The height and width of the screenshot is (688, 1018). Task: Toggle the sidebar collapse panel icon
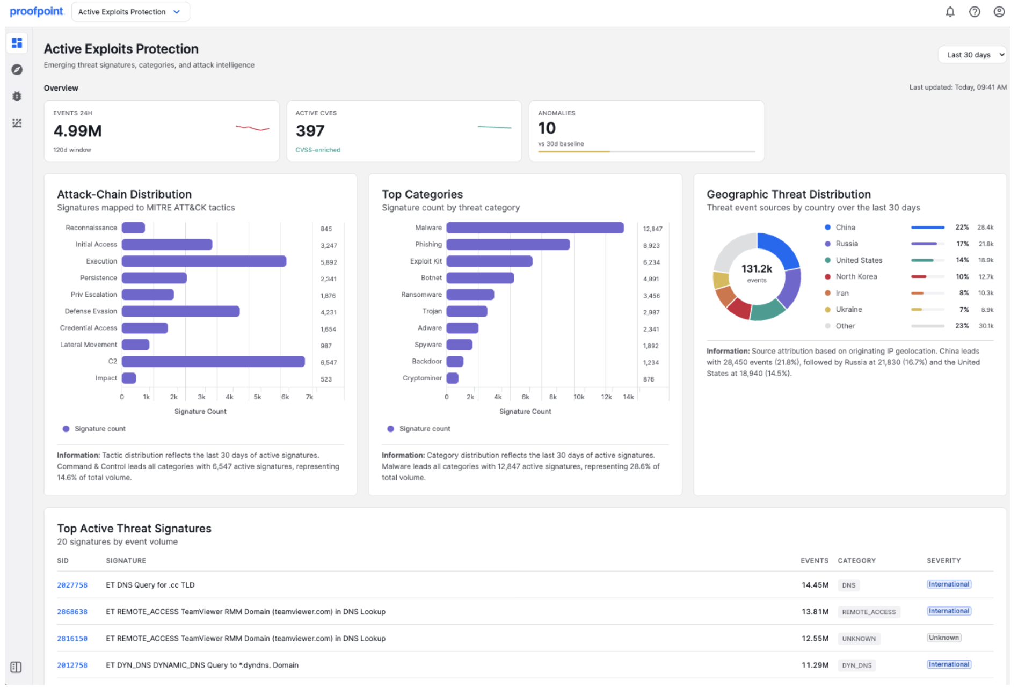(16, 667)
